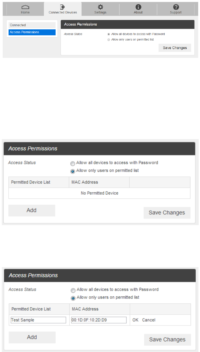Click the Connected Devices phone icon
This screenshot has height=352, width=200.
63,7
